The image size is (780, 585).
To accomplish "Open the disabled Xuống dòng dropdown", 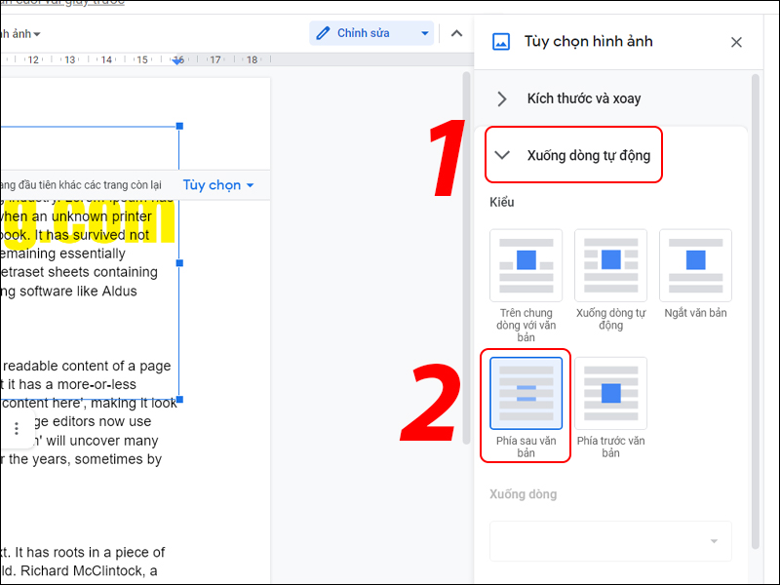I will click(x=610, y=541).
